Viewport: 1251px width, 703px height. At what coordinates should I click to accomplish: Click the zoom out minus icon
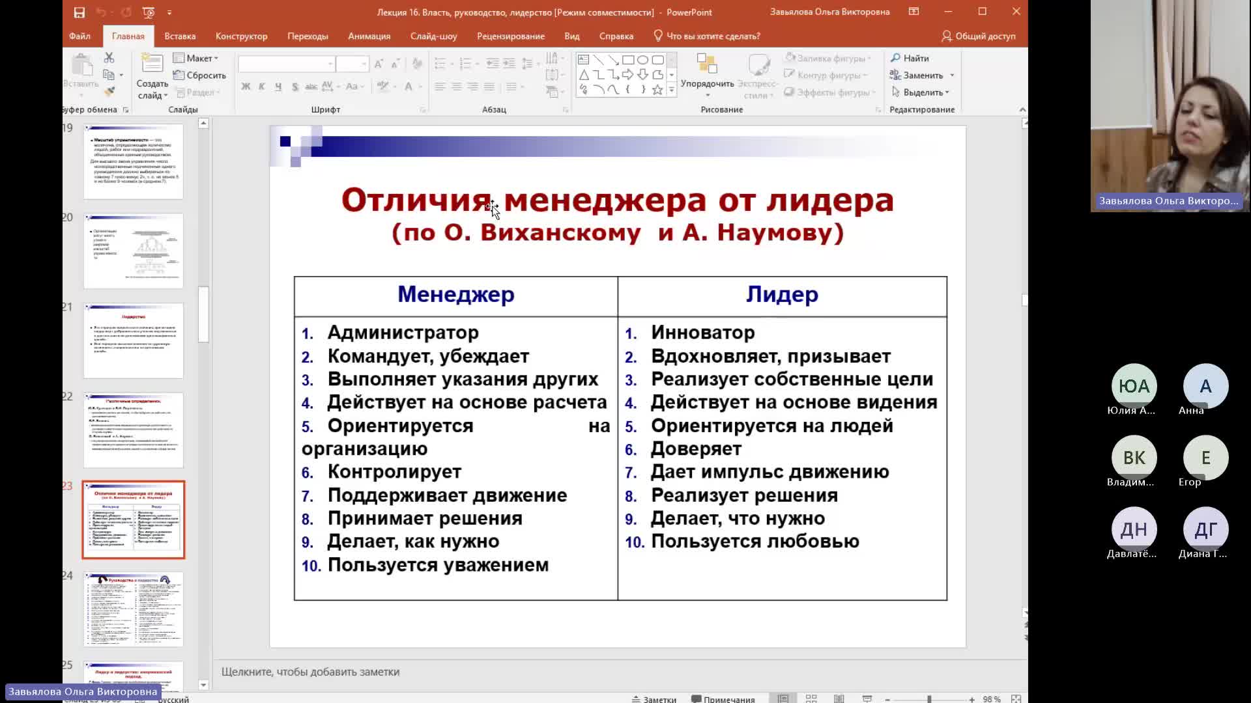(x=887, y=699)
